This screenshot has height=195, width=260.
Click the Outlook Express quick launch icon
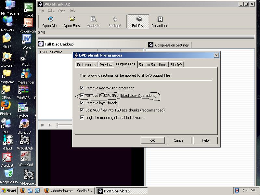(30, 191)
